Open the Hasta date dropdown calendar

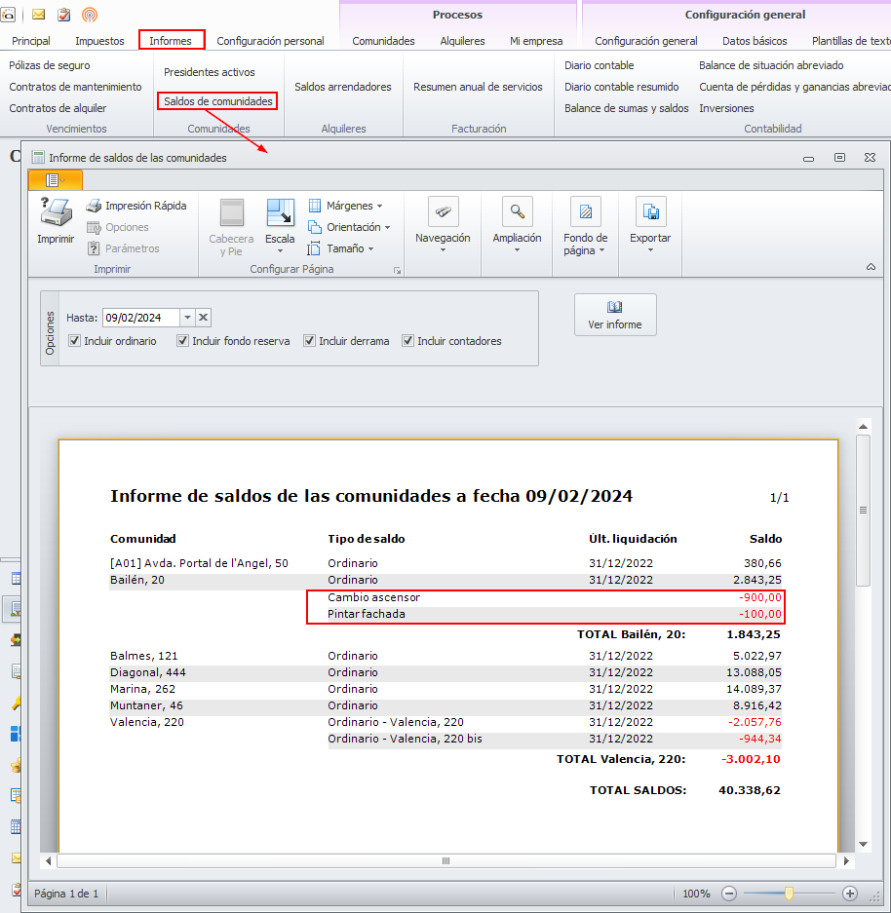pyautogui.click(x=187, y=318)
